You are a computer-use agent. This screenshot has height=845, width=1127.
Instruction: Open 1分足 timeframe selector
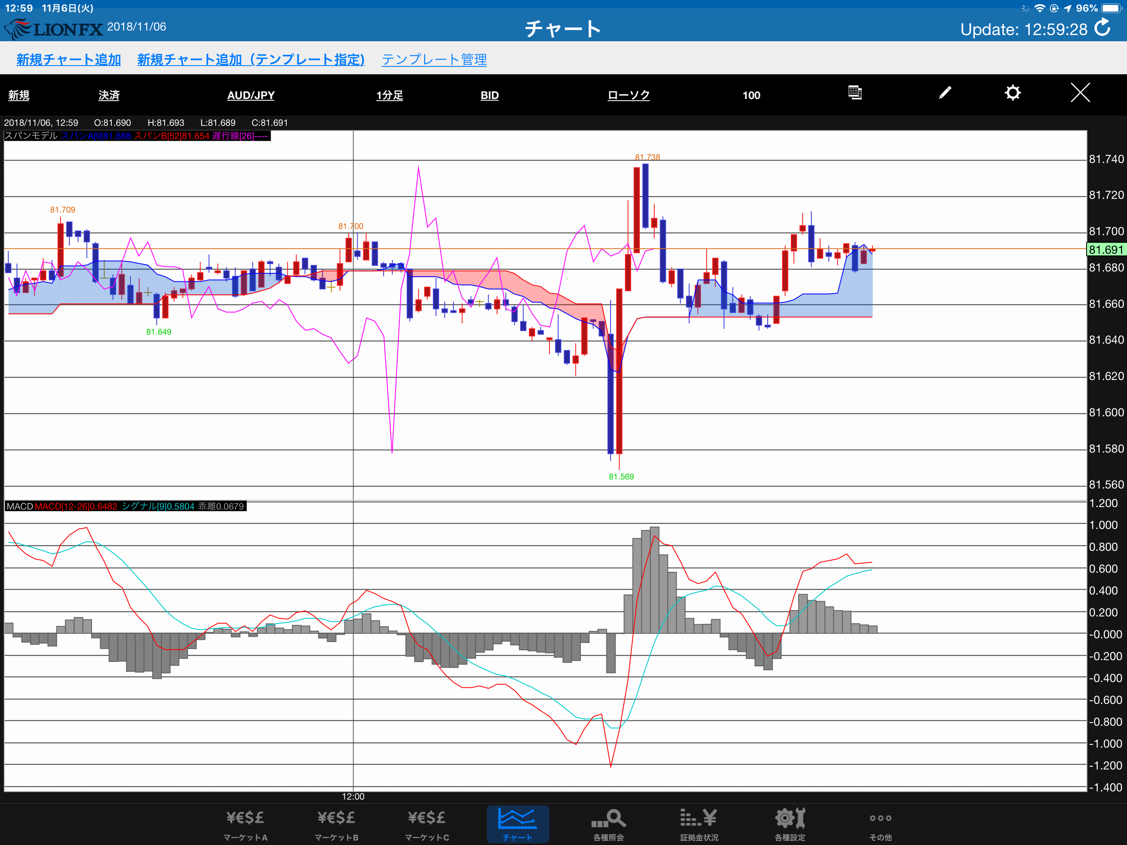coord(390,95)
